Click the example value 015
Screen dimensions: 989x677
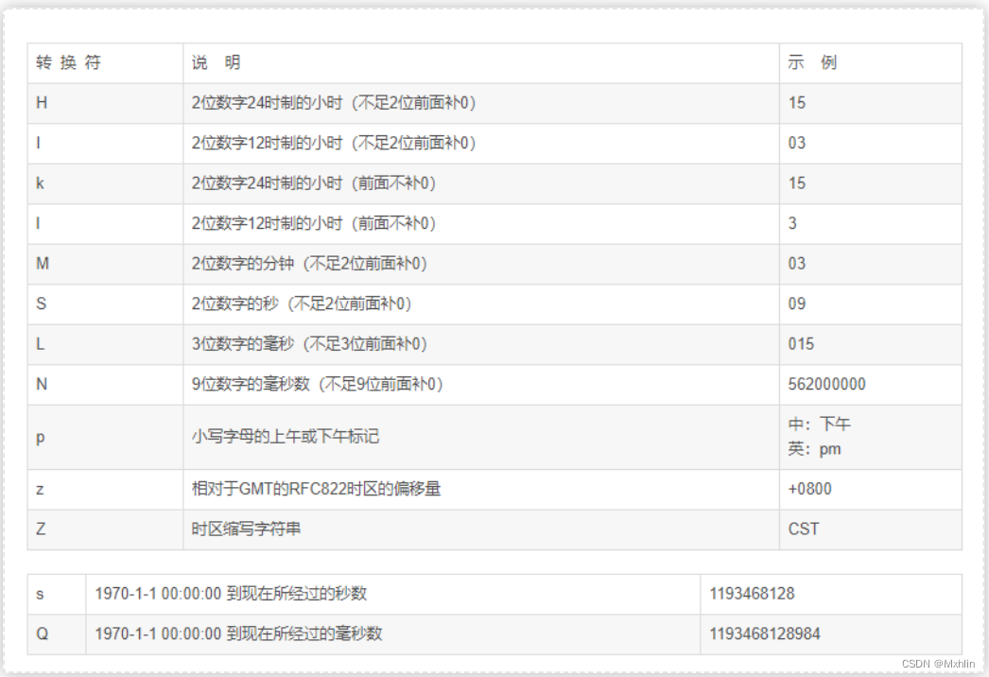pos(801,344)
